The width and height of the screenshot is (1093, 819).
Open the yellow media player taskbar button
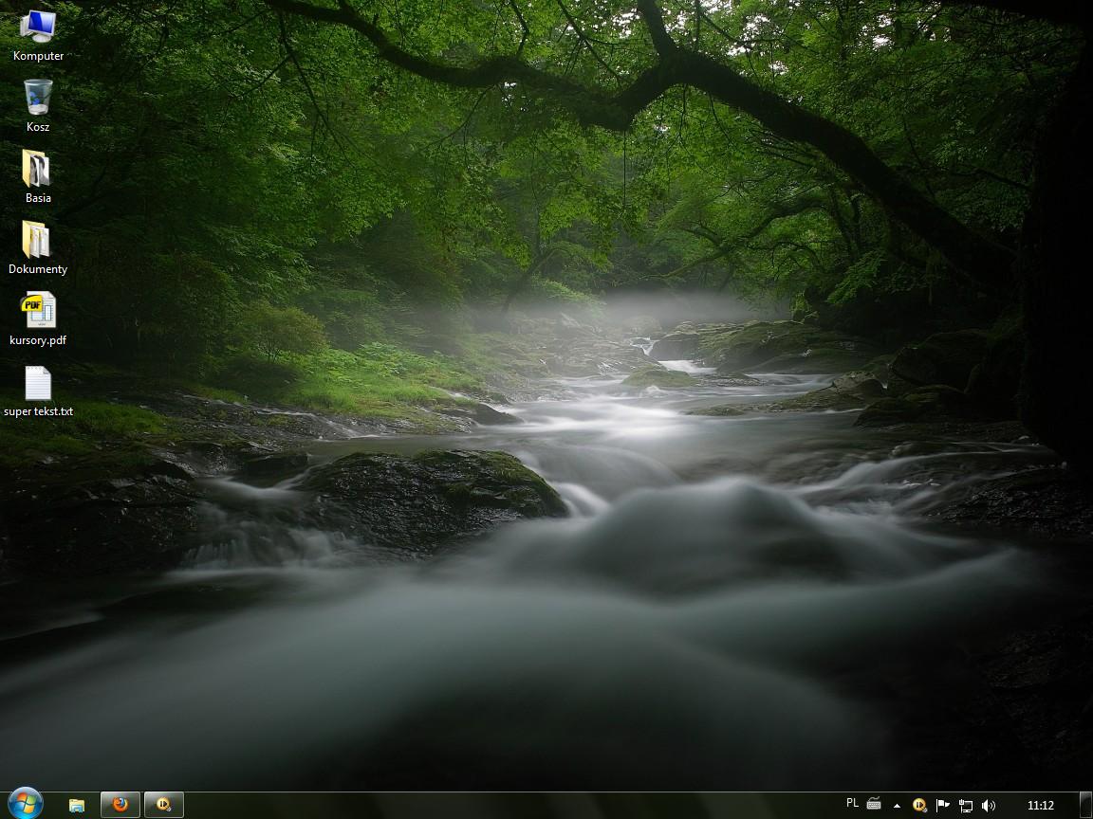(164, 805)
